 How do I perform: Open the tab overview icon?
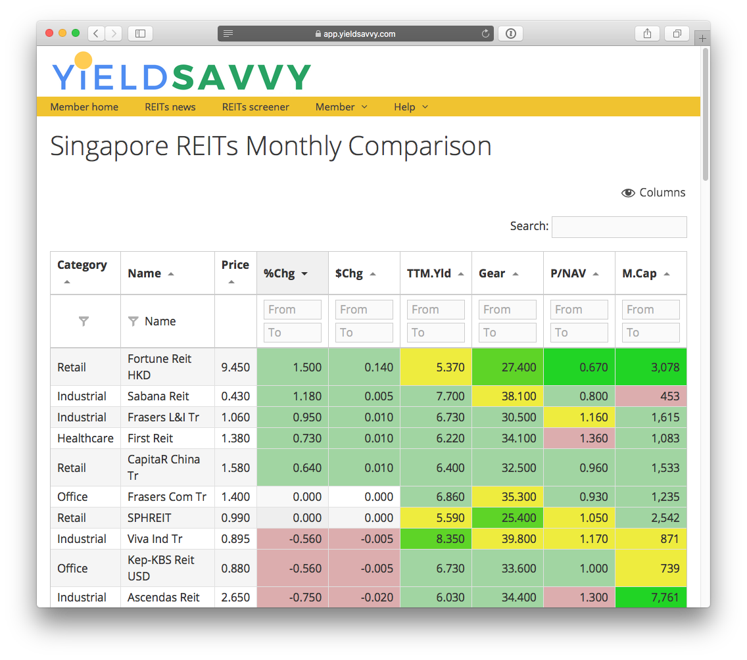click(677, 33)
